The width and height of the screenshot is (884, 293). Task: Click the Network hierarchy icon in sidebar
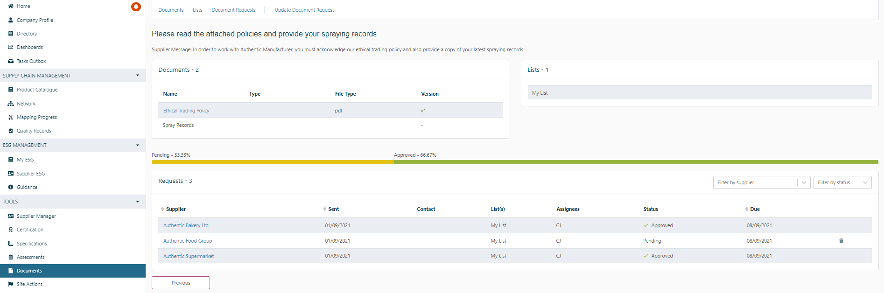pyautogui.click(x=11, y=104)
